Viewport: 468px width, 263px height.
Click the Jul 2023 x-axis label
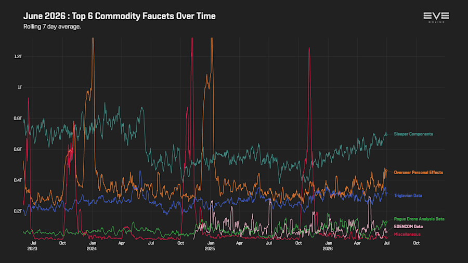[33, 246]
